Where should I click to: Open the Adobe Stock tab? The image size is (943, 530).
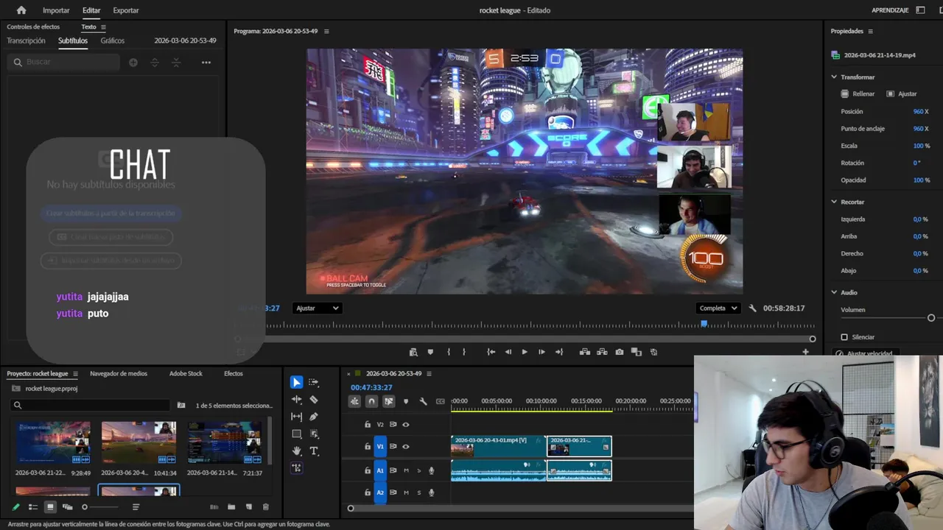coord(186,374)
